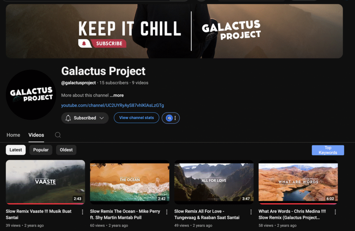Open options for The Ocean video
Image resolution: width=355 pixels, height=231 pixels.
coord(167,212)
